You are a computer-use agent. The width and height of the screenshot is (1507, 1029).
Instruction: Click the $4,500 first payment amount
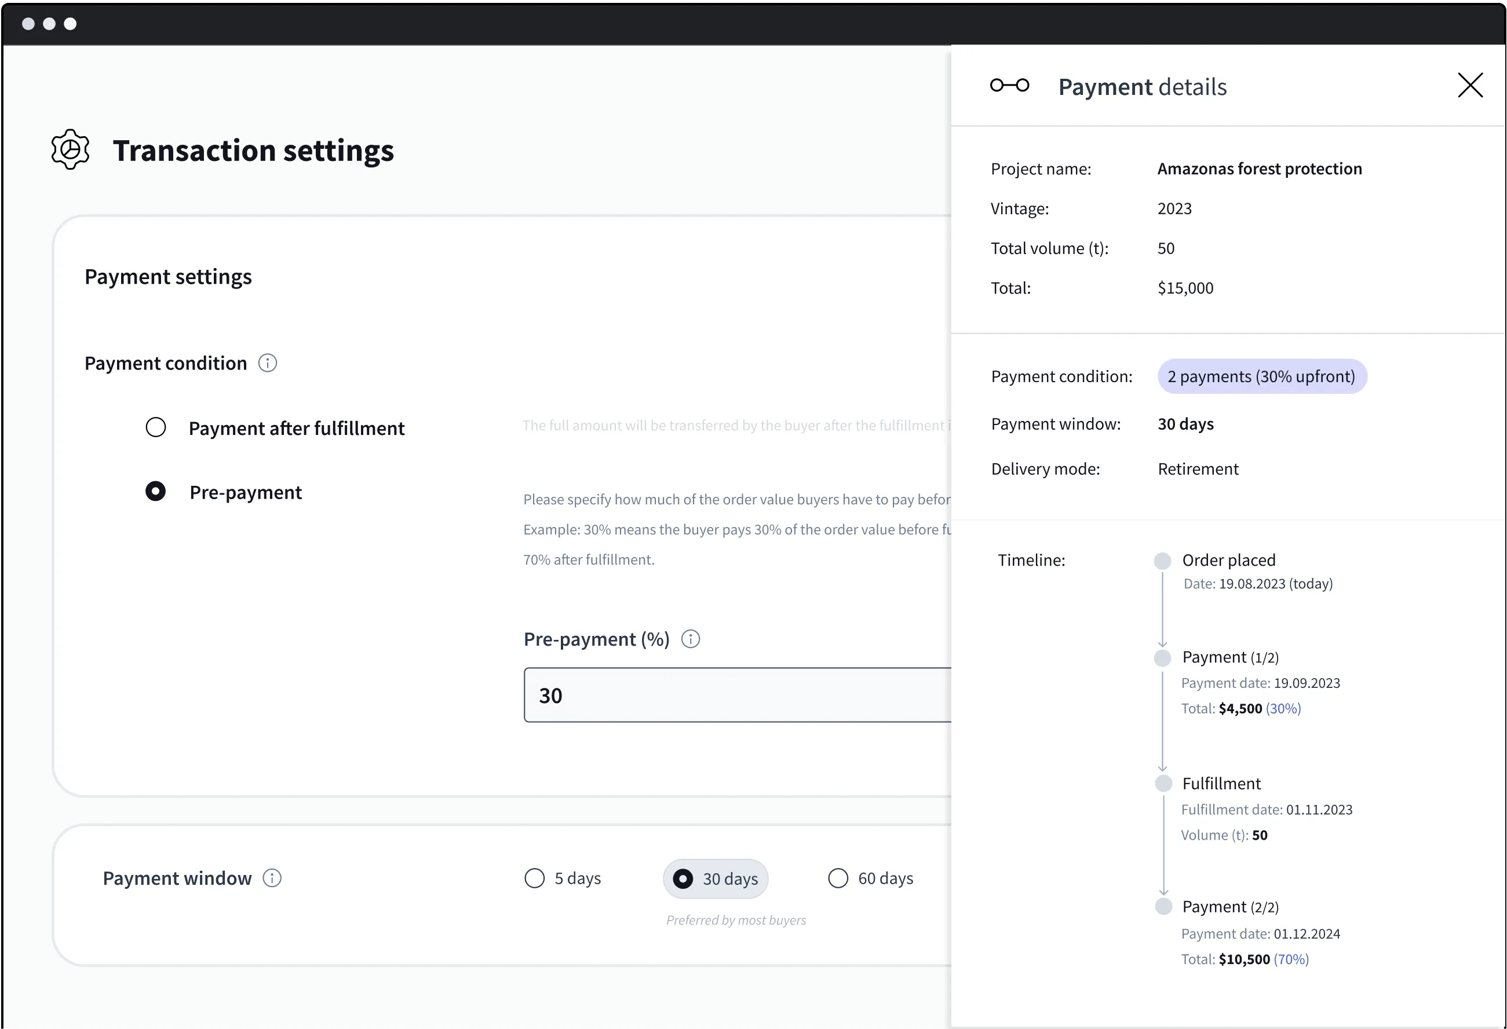(1240, 708)
